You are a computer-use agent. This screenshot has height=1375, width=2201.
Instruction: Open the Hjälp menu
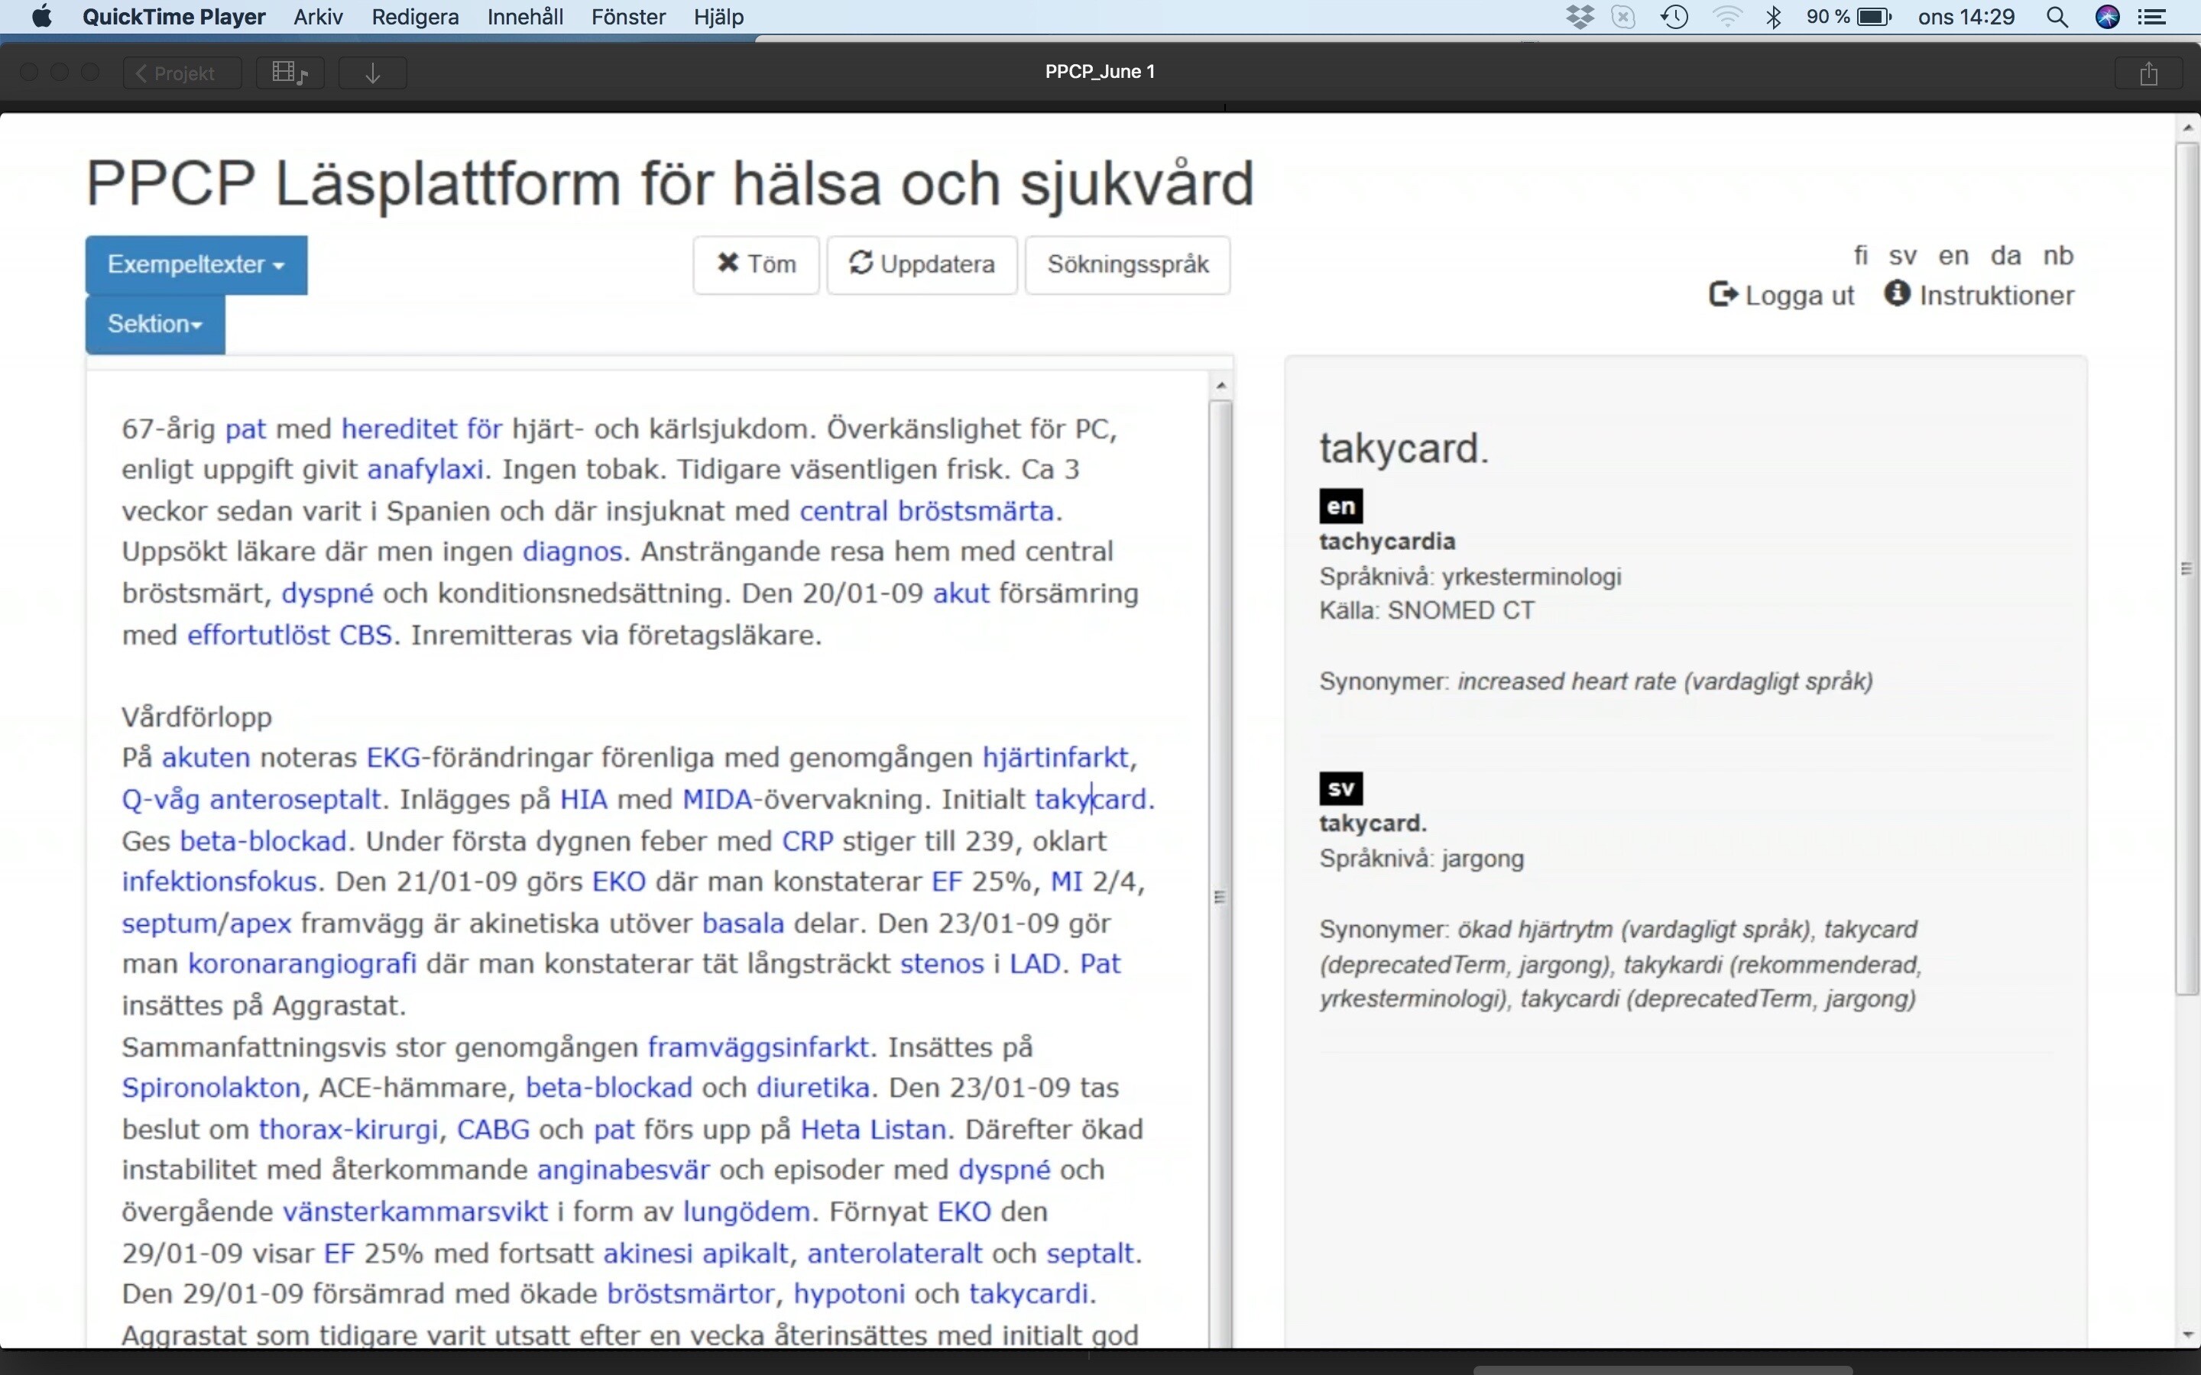click(x=718, y=16)
